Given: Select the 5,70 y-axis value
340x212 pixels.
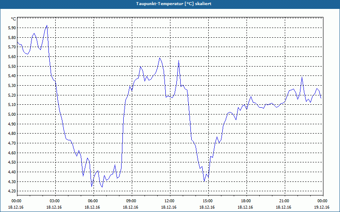Looking at the screenshot, I should pyautogui.click(x=12, y=47).
